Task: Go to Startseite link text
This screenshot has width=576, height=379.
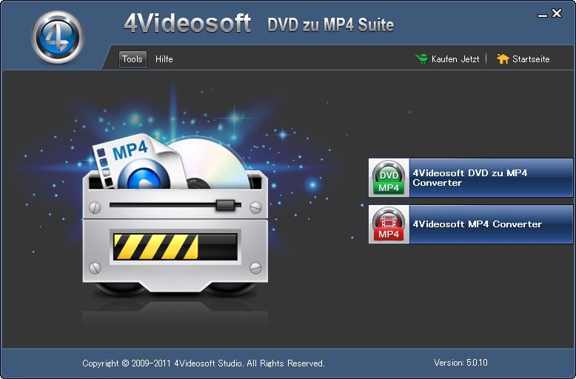Action: (x=531, y=59)
